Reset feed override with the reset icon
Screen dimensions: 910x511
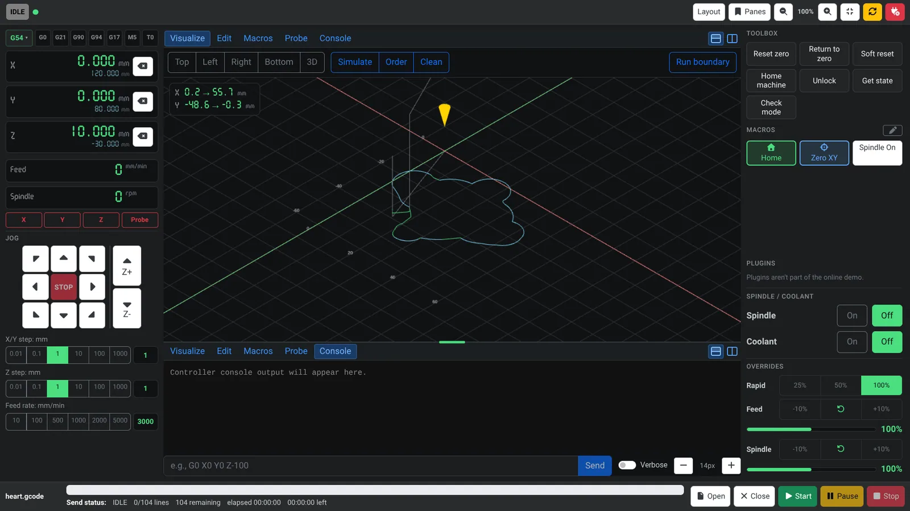[841, 409]
